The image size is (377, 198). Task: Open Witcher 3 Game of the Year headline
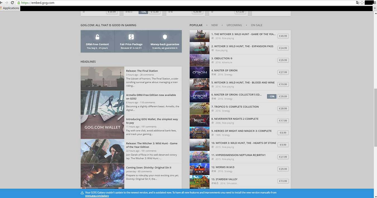point(152,145)
